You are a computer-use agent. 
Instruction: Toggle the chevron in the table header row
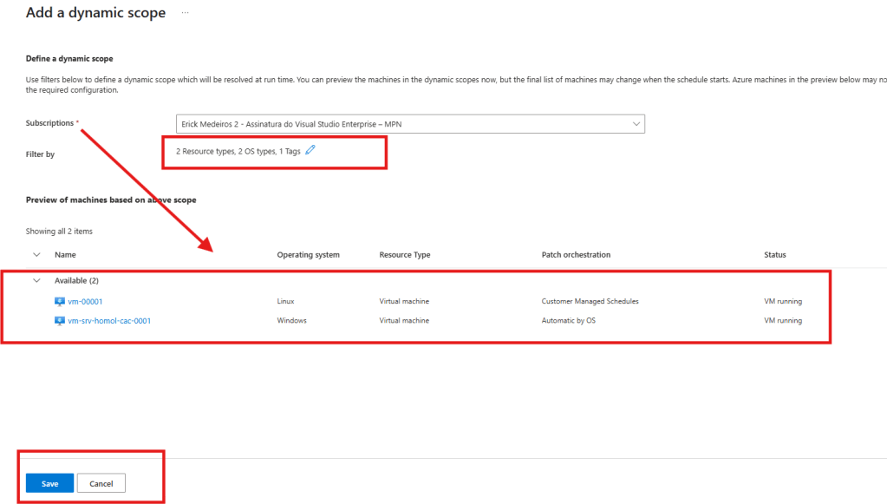pyautogui.click(x=36, y=255)
